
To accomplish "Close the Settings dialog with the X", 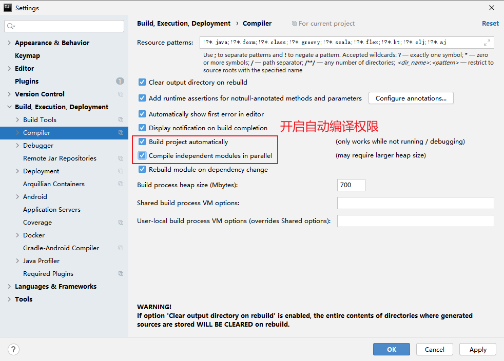I will pos(492,8).
